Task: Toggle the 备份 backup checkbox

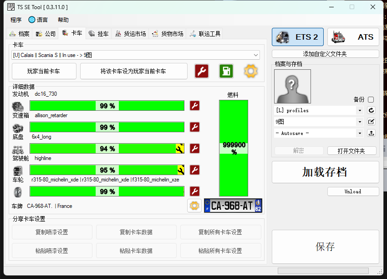Action: click(371, 99)
